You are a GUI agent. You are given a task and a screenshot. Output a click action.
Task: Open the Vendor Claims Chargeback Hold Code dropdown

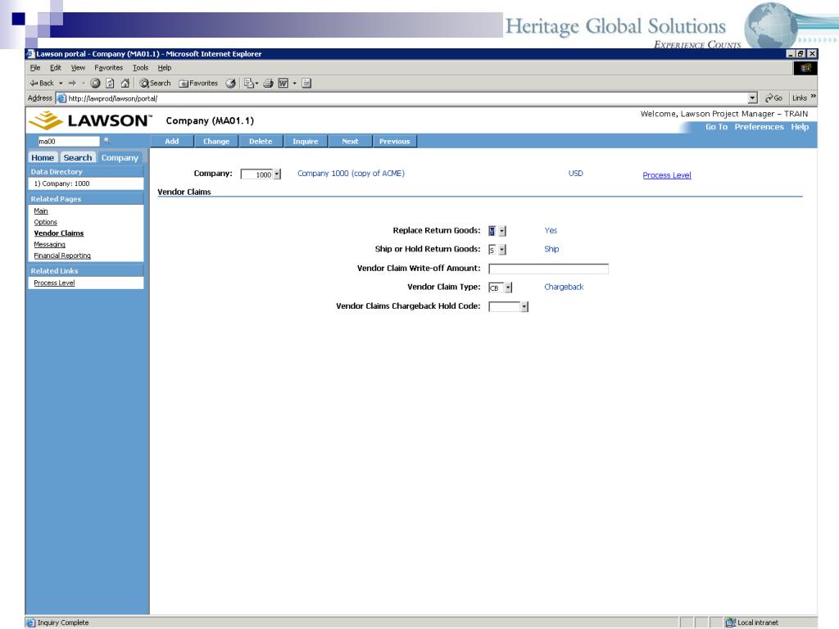pos(524,306)
